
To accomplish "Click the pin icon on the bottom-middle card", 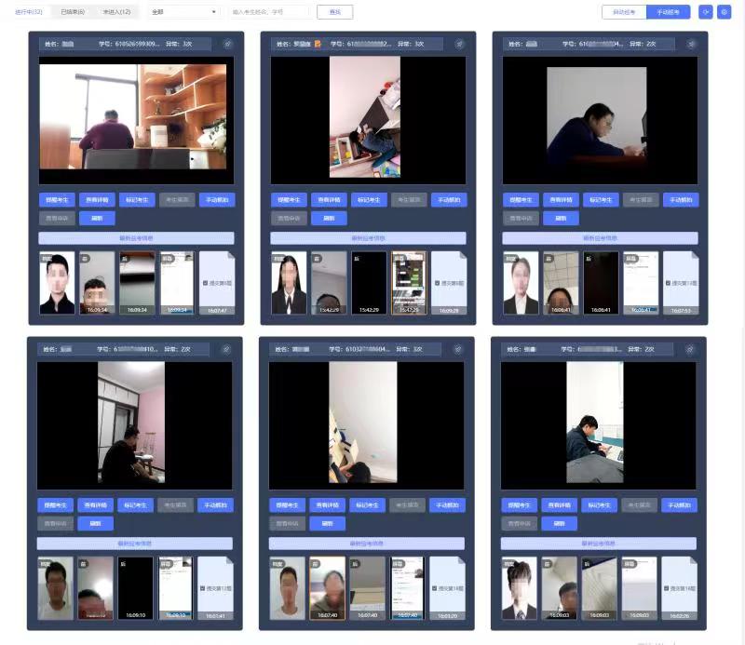I will click(x=458, y=349).
